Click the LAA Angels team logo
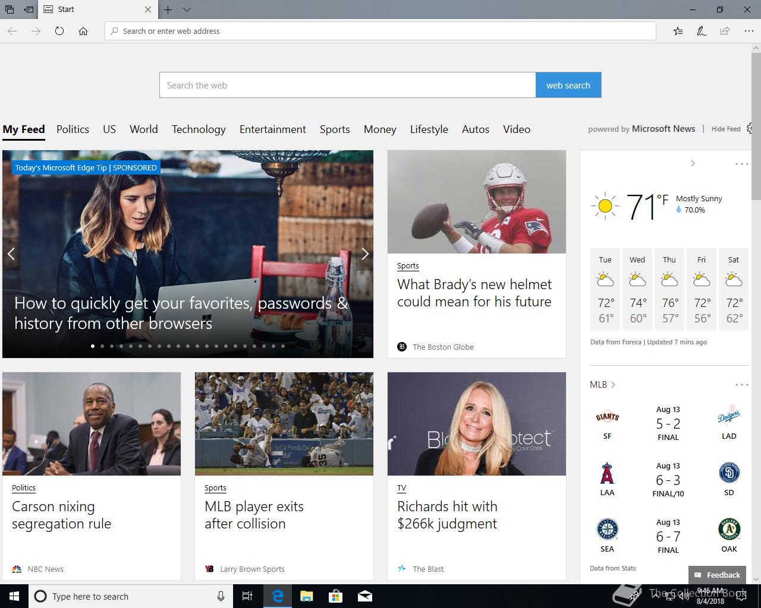 607,473
